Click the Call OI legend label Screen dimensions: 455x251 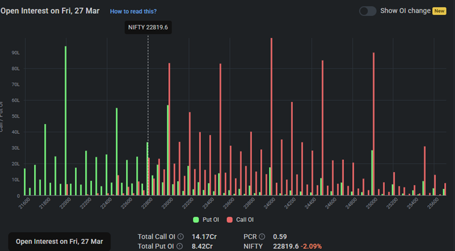[x=245, y=220]
